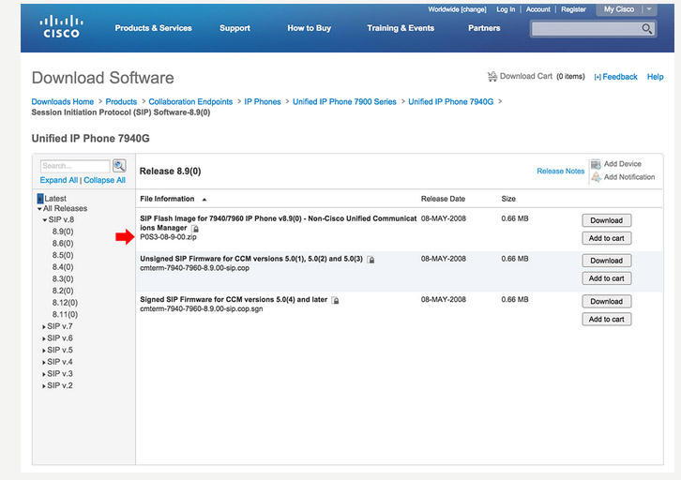
Task: Click the Add Device icon
Action: [596, 164]
